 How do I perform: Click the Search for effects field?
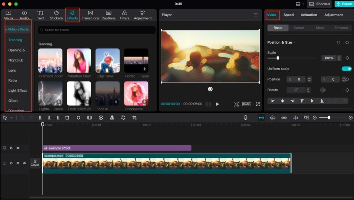97,30
